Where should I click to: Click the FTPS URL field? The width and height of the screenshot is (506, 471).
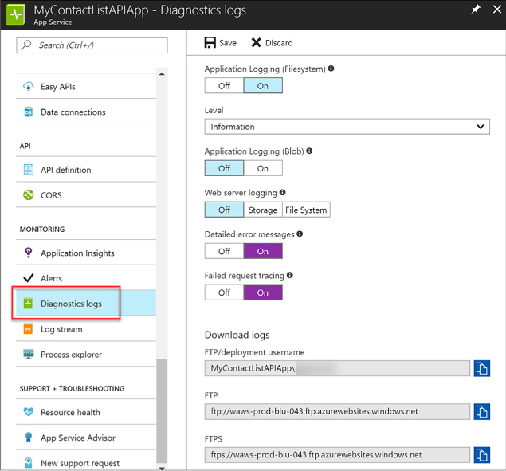(x=337, y=455)
